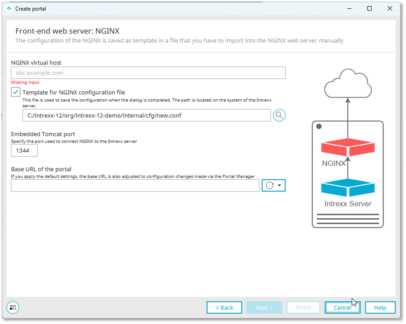Close the Create portal window
406x324 pixels.
390,8
